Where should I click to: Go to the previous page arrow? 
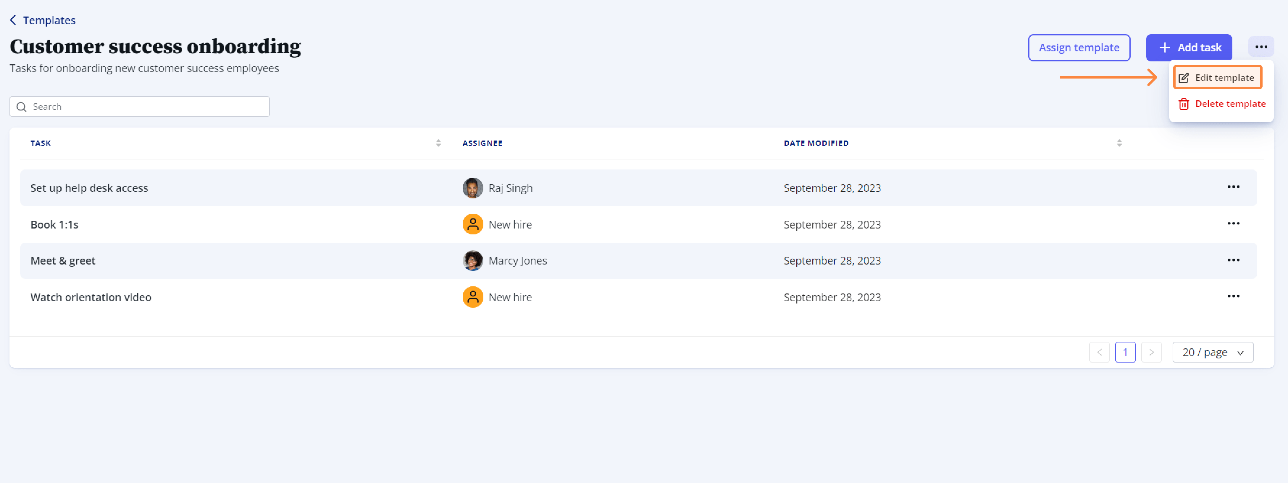1099,352
